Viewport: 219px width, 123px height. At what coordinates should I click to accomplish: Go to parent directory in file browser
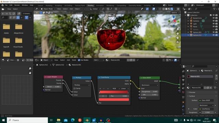pyautogui.click(x=10, y=14)
